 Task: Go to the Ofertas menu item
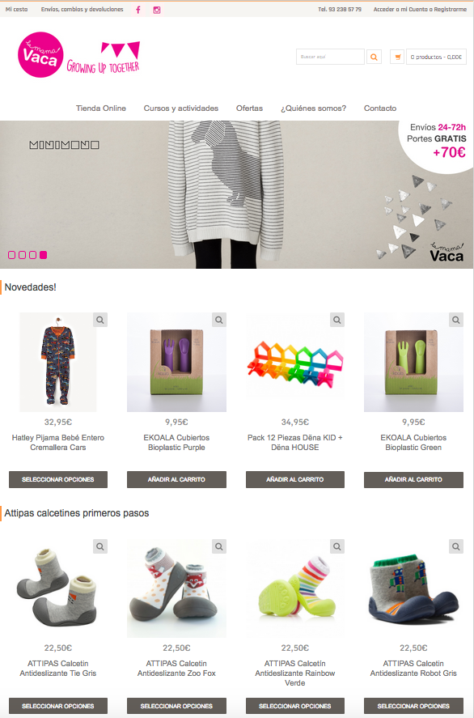coord(249,108)
